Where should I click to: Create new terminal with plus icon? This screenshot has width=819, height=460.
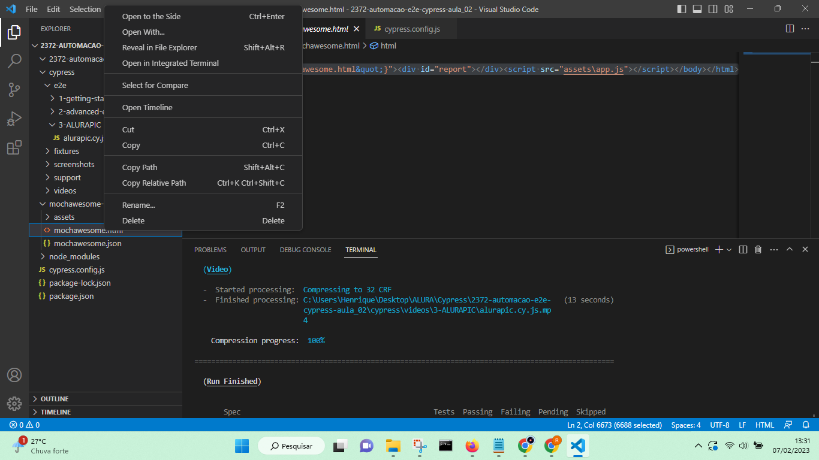tap(719, 249)
